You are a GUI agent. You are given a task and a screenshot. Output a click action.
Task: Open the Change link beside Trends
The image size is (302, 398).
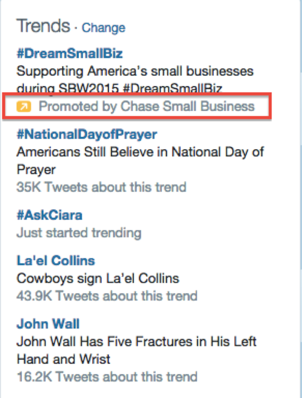pos(104,28)
